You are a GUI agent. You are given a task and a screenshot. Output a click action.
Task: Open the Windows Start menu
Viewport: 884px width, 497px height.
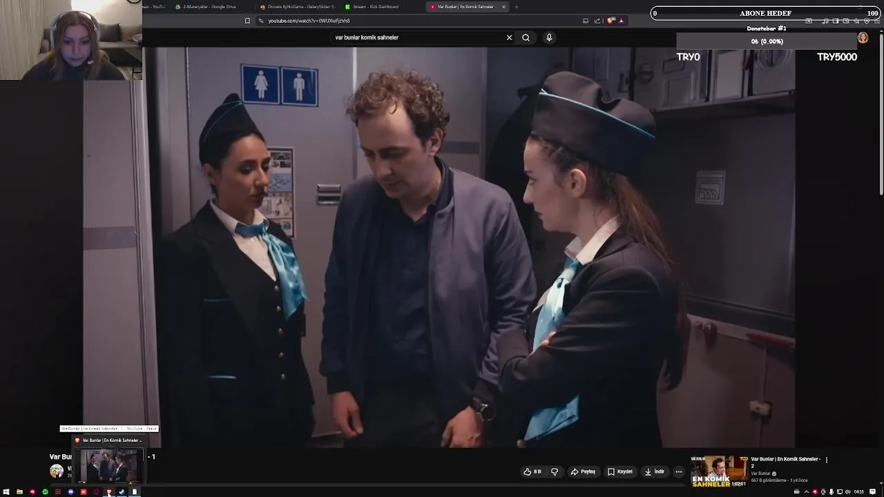pyautogui.click(x=6, y=492)
